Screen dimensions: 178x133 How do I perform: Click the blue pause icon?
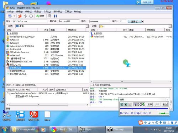55,16
